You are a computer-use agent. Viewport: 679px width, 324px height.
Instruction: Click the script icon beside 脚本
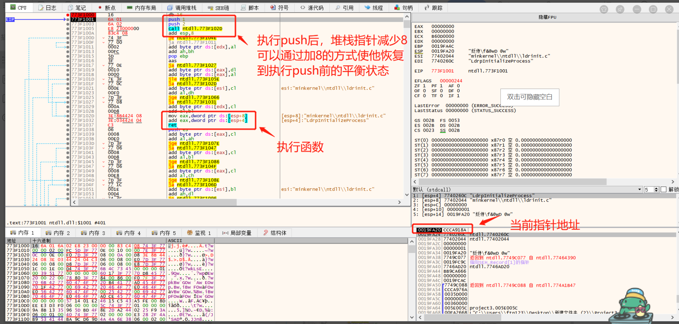(x=243, y=8)
